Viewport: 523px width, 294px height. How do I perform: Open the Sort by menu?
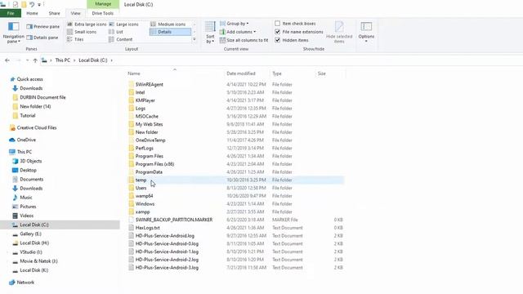(210, 33)
